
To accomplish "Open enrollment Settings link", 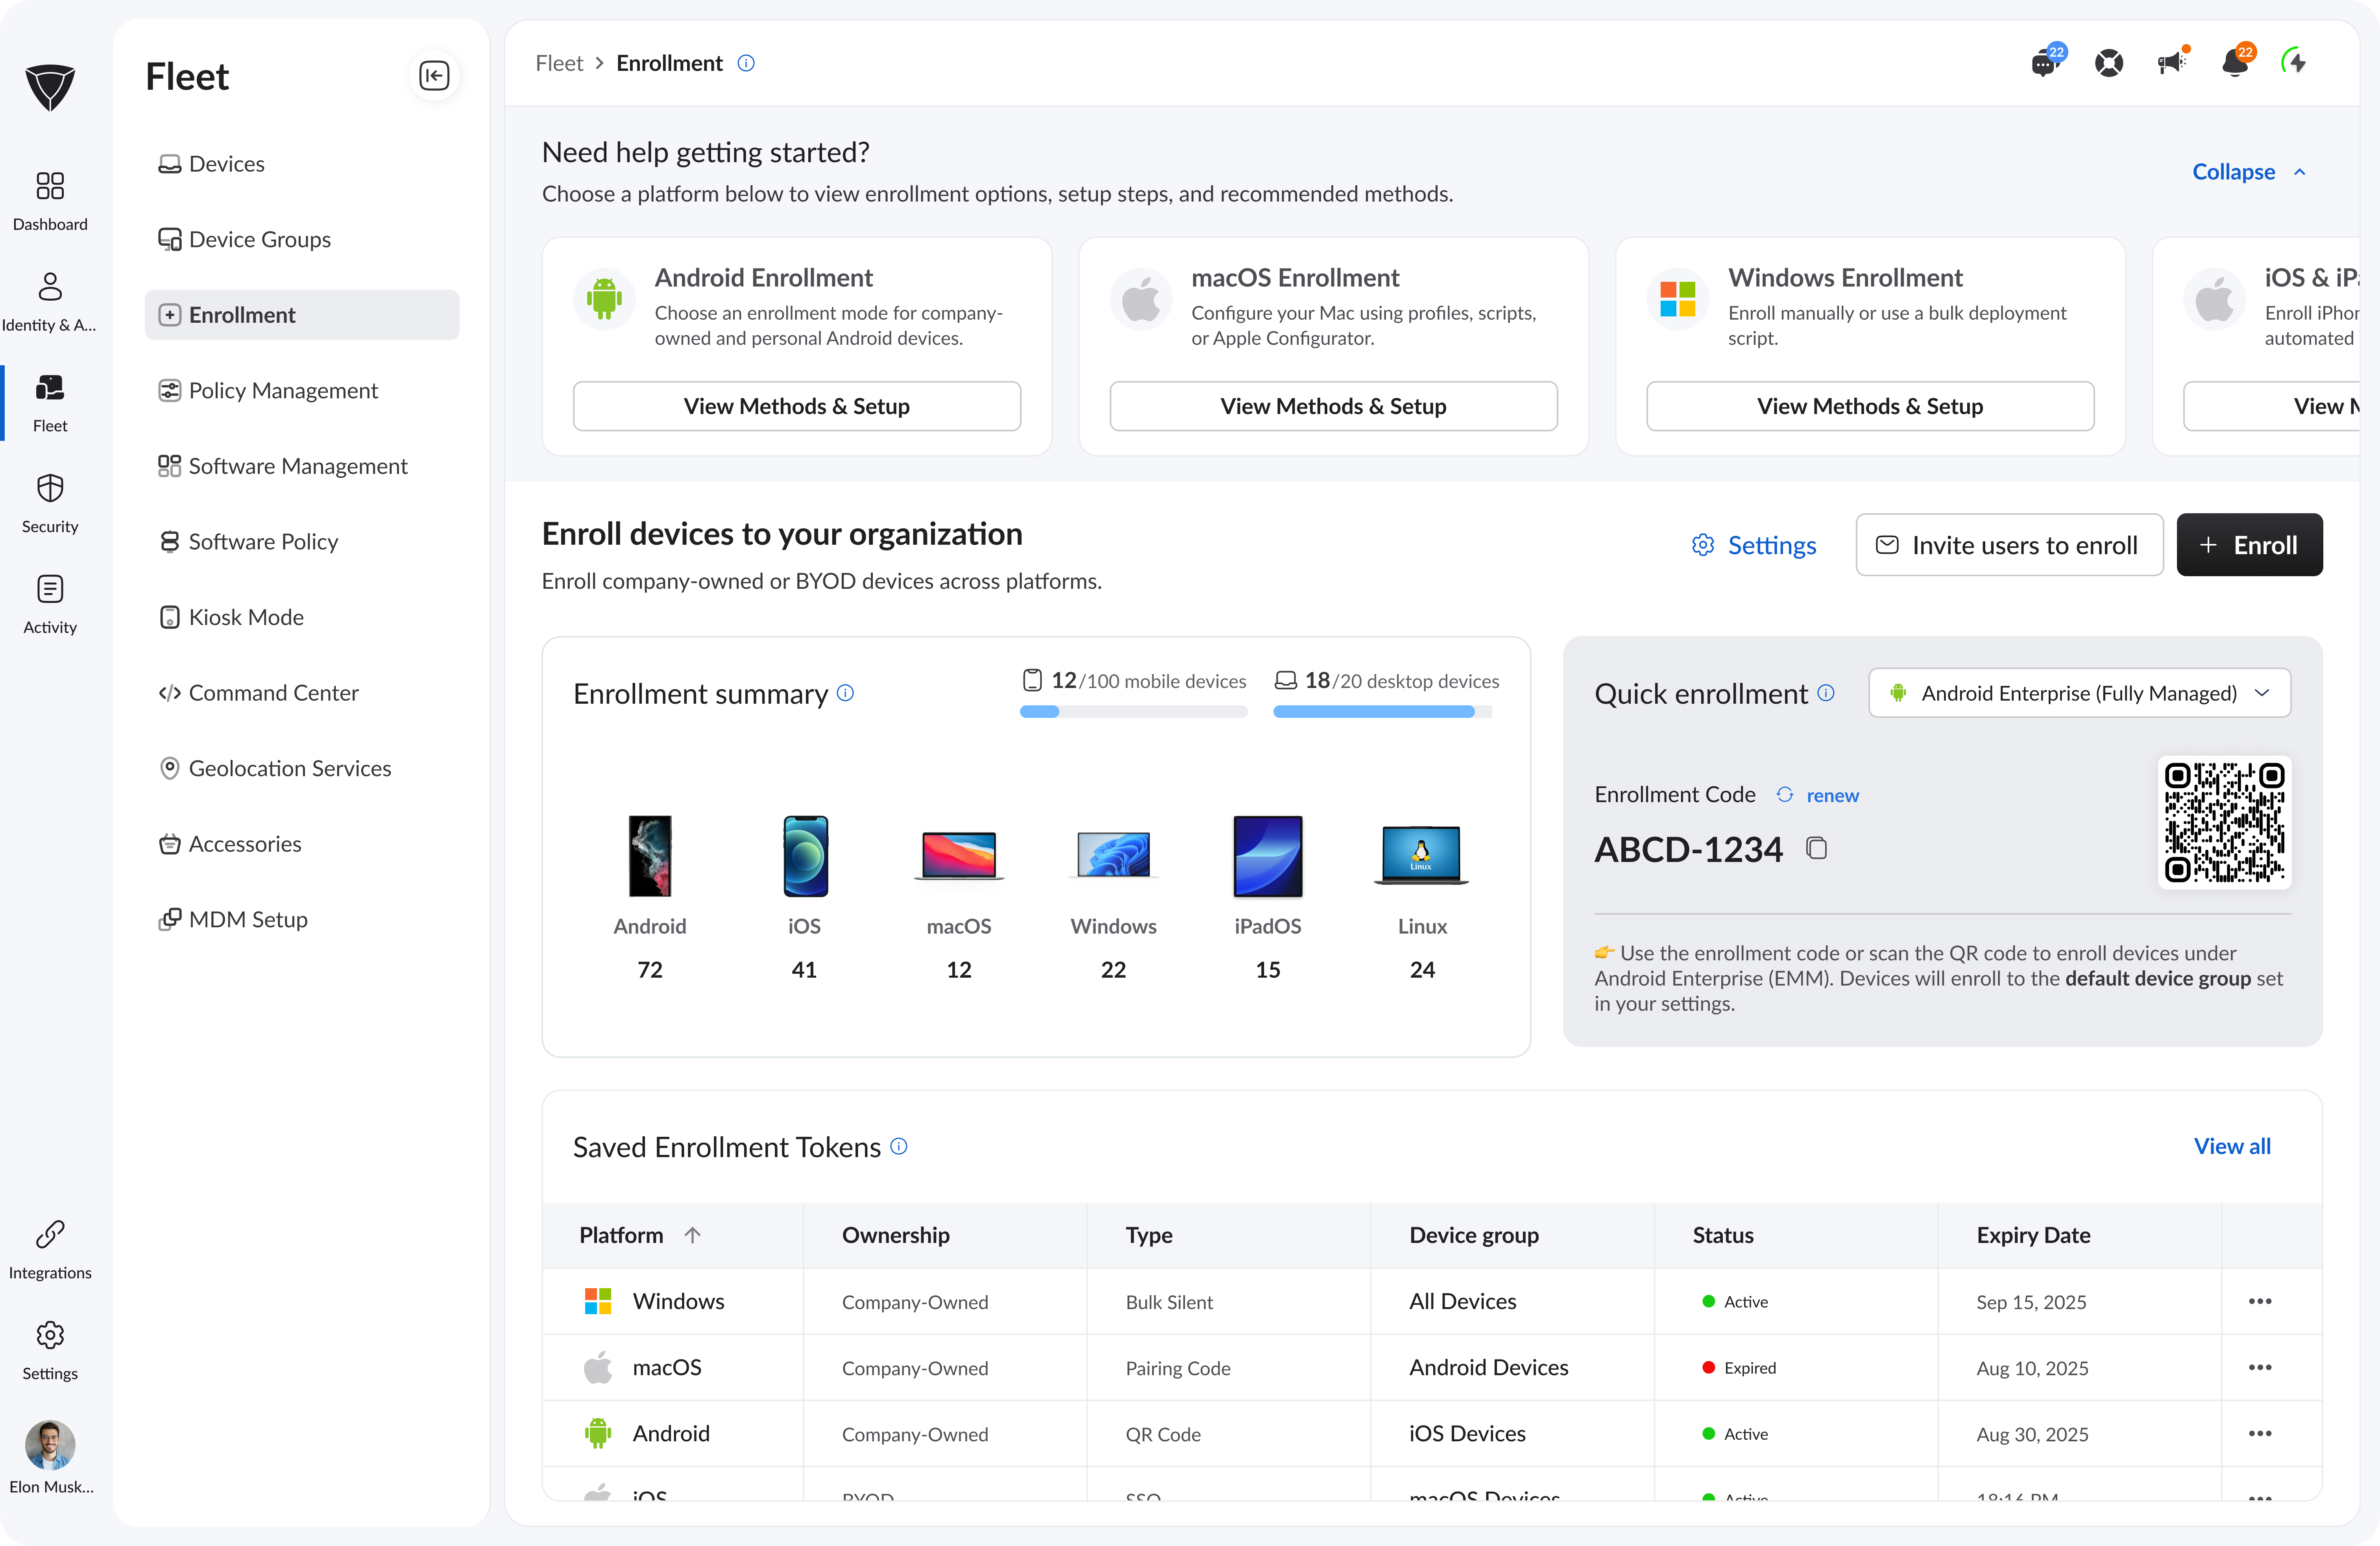I will click(x=1753, y=545).
